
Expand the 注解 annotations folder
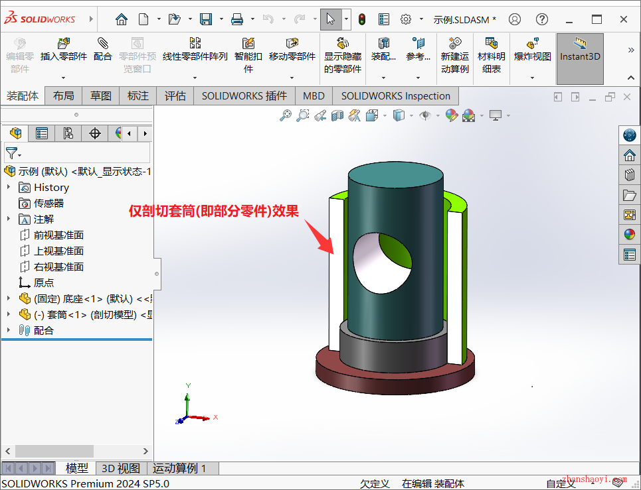click(x=9, y=219)
